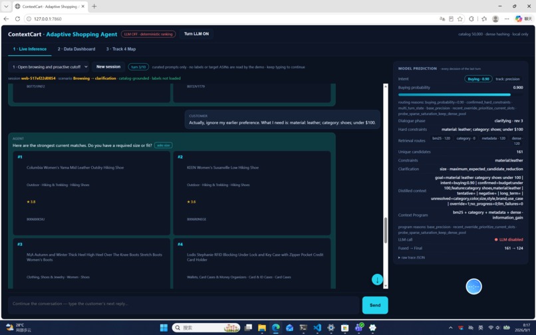Close the ContextCart browser tab

[x=82, y=6]
